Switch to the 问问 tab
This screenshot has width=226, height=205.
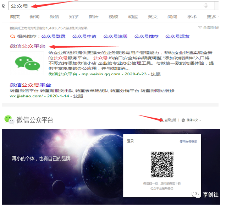[172, 17]
